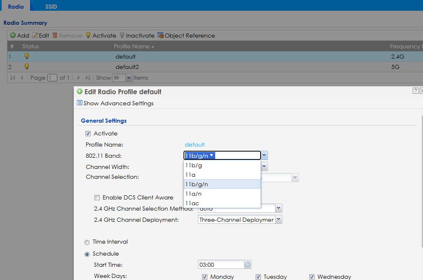Image resolution: width=423 pixels, height=280 pixels.
Task: Click the Activate lightbulb toolbar button
Action: pyautogui.click(x=101, y=36)
